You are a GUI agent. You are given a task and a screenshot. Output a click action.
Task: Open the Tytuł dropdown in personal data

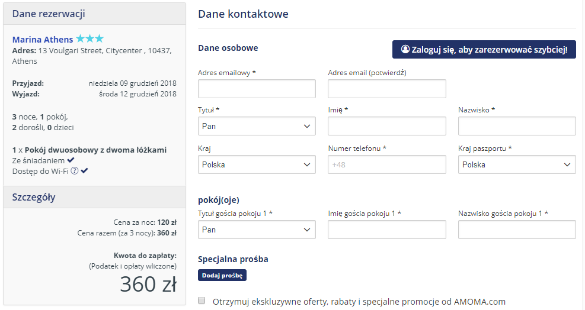(257, 126)
